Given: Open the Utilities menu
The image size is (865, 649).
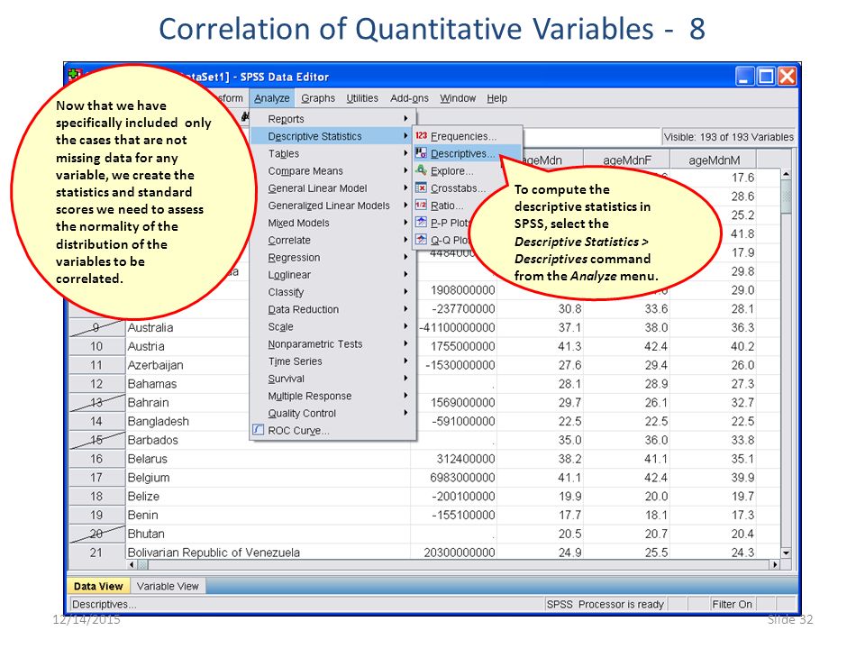Looking at the screenshot, I should click(x=362, y=98).
